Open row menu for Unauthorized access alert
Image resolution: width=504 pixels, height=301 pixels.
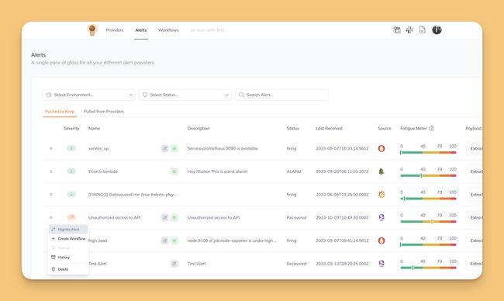click(50, 218)
